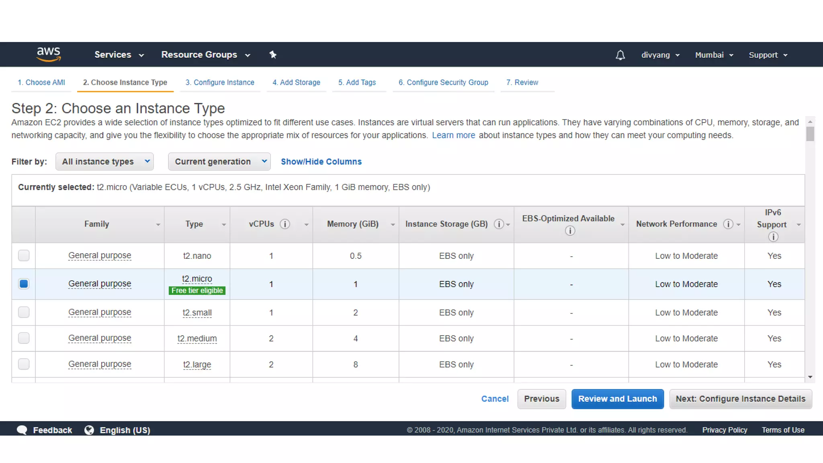
Task: Select the t2.nano instance checkbox
Action: tap(24, 256)
